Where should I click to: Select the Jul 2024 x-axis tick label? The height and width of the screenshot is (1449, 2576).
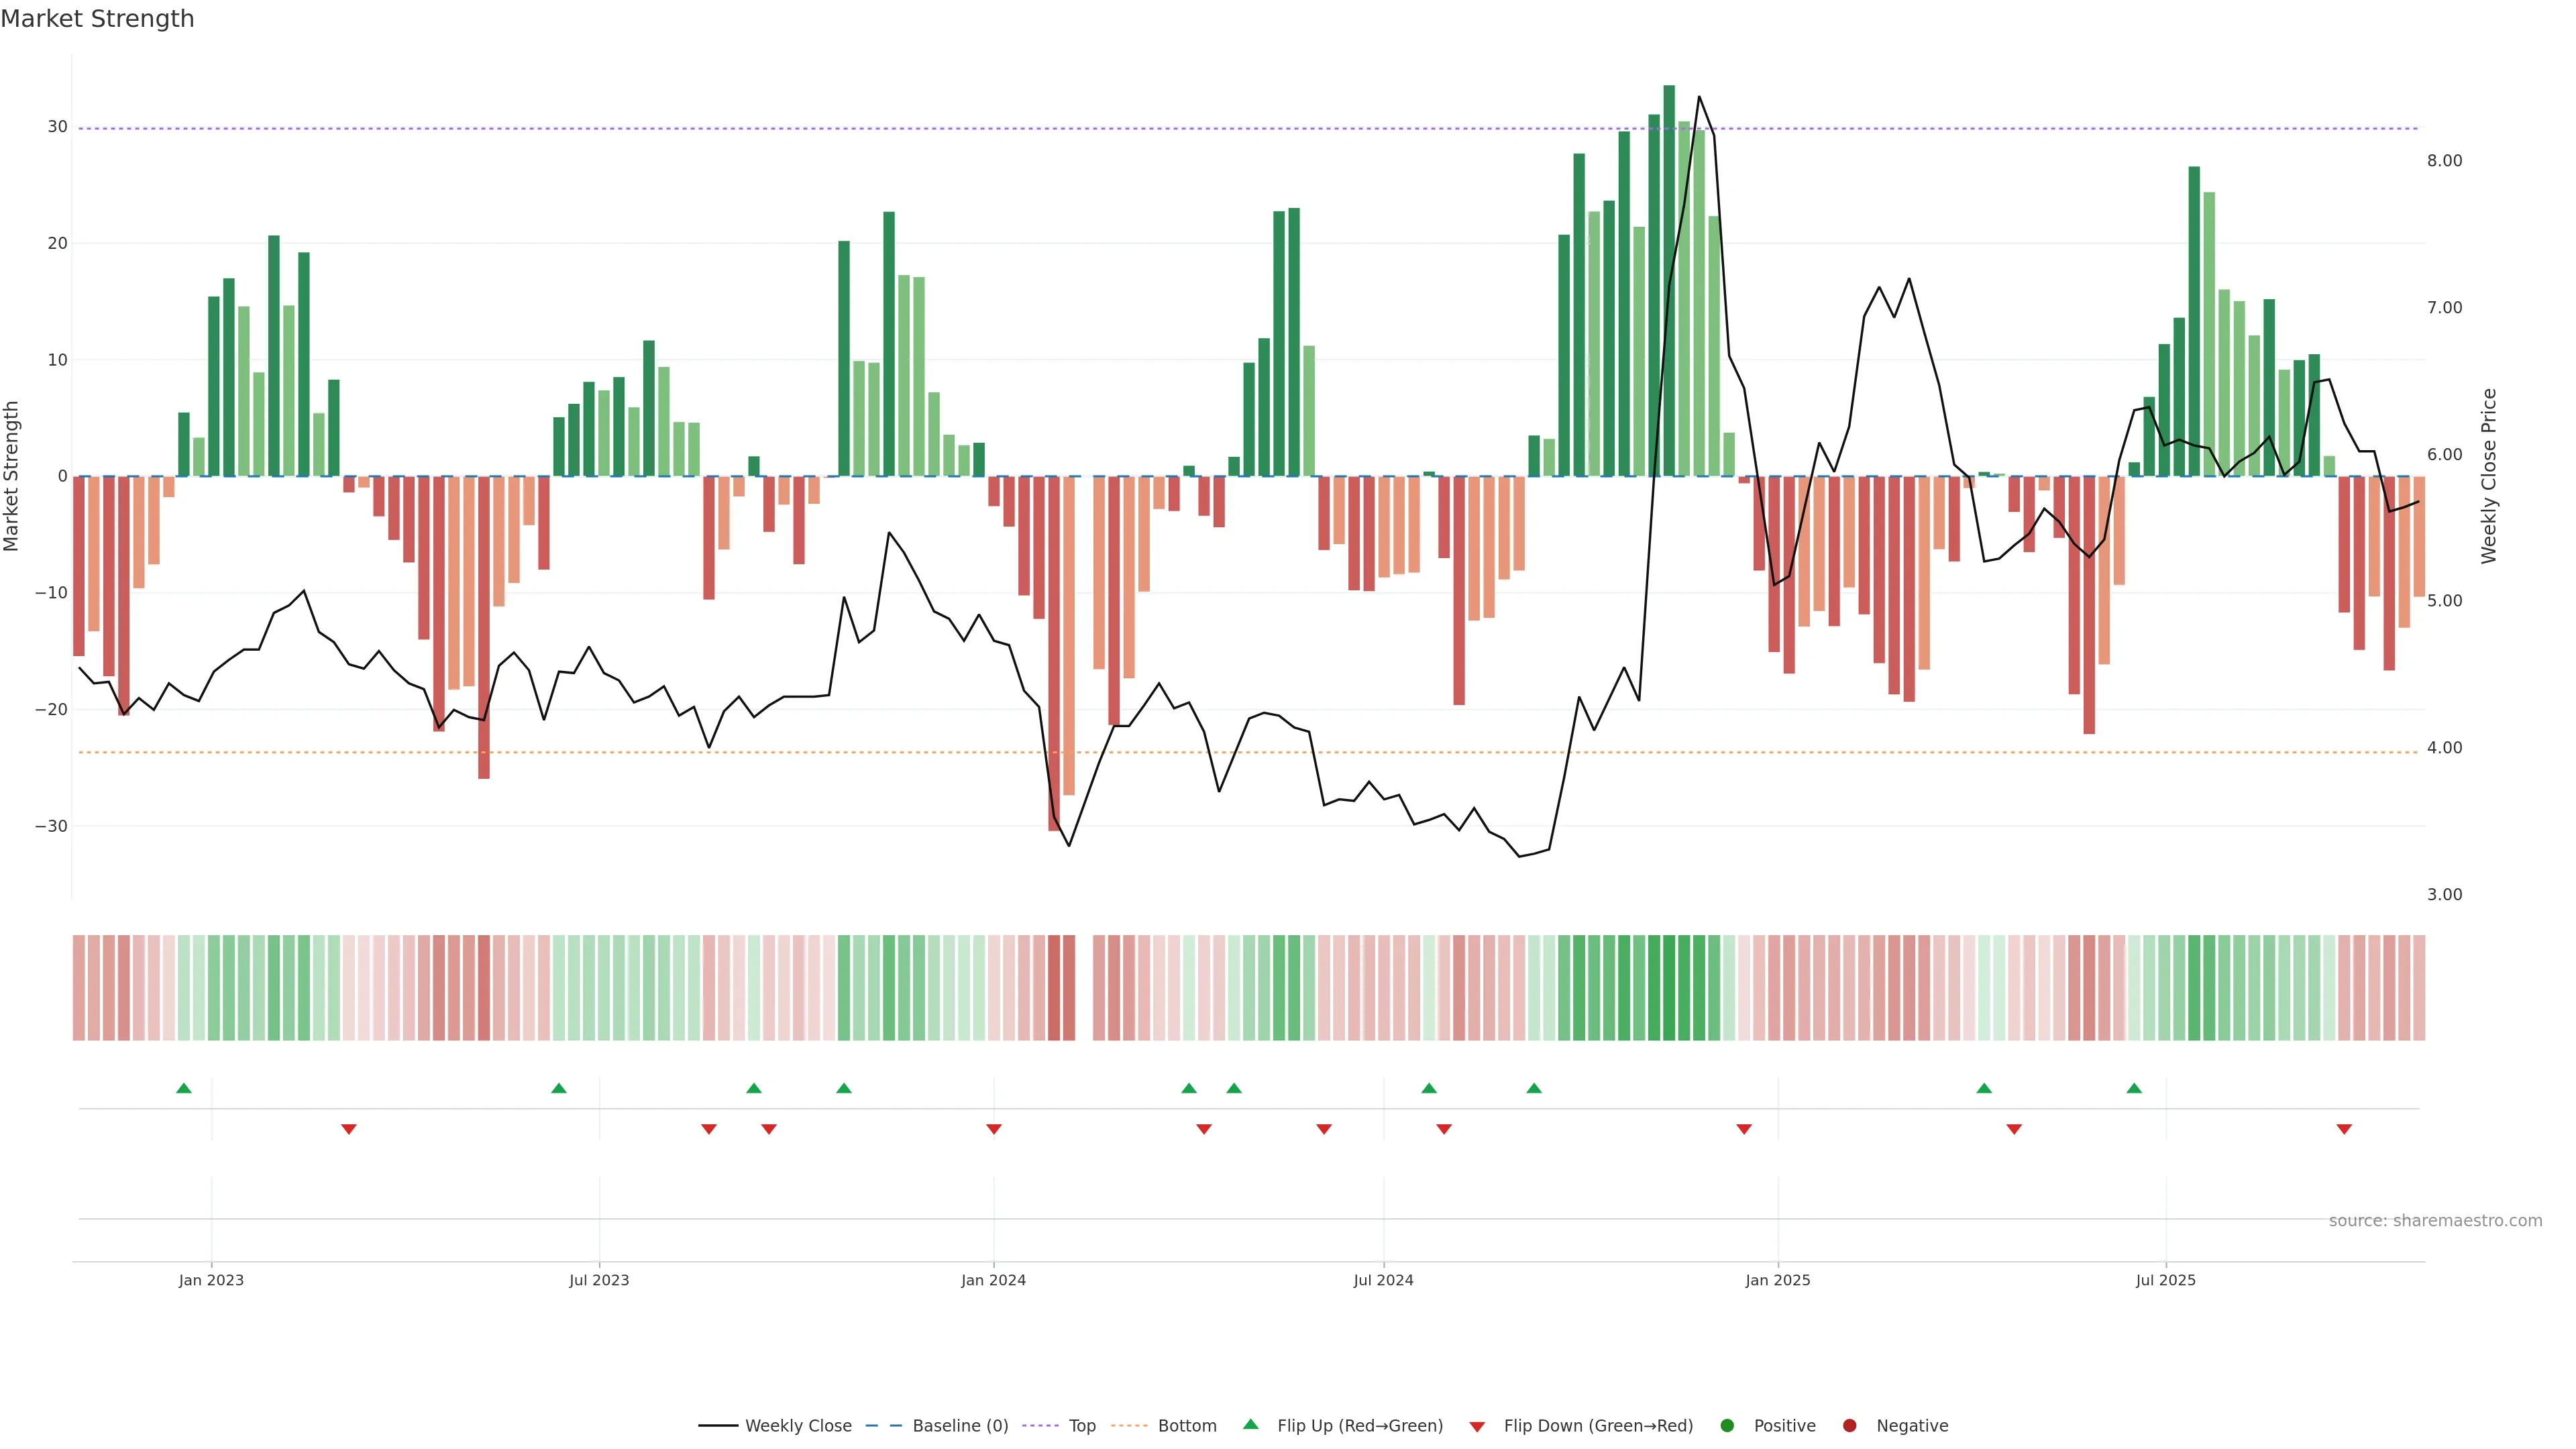[1383, 1280]
